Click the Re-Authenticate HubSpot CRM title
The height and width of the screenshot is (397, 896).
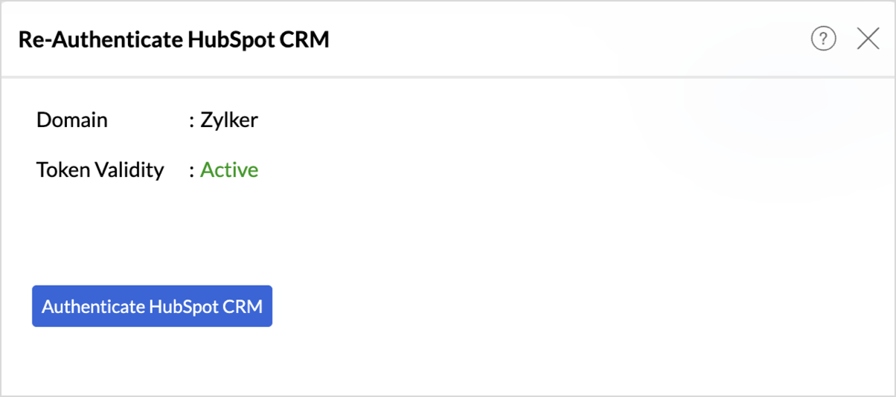pyautogui.click(x=173, y=39)
